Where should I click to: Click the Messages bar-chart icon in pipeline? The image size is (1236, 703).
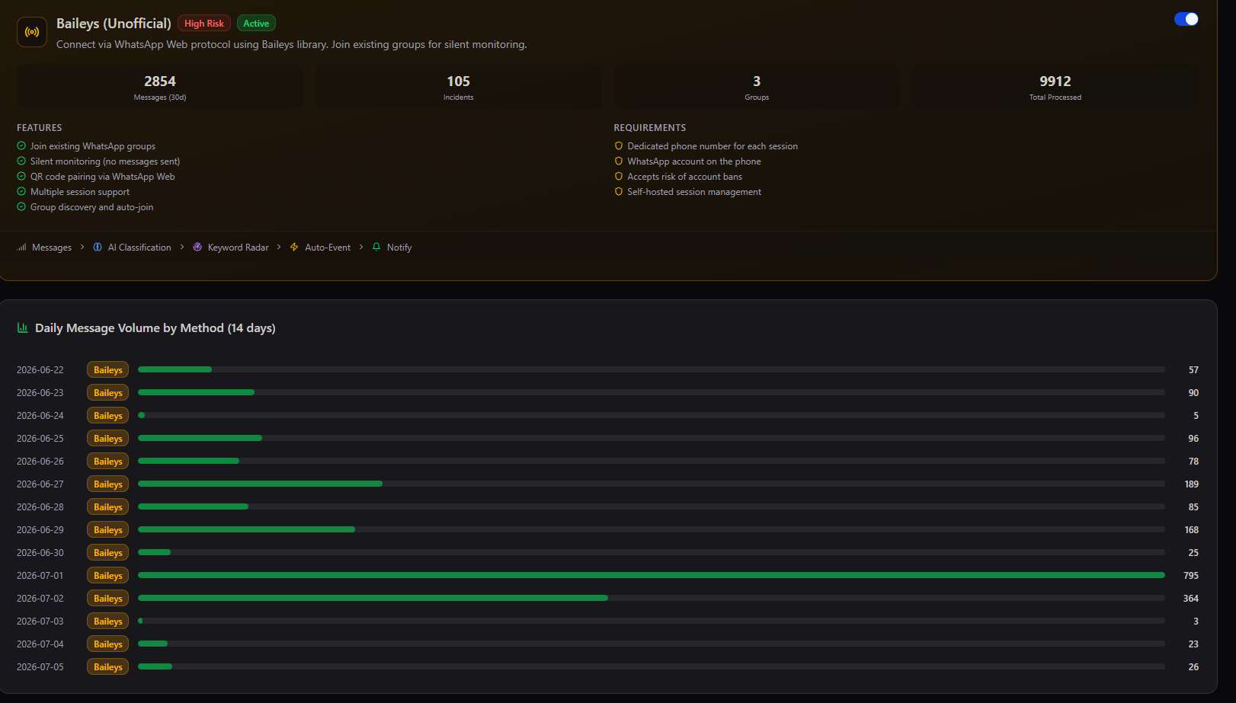22,247
